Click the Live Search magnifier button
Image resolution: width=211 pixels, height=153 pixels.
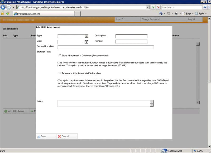[x=205, y=7]
